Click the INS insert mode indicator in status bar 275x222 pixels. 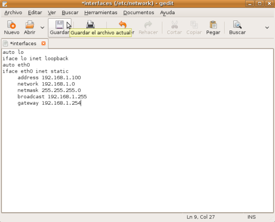(252, 216)
